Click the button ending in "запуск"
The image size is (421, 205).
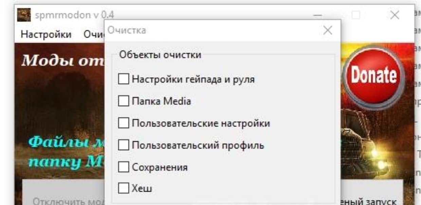click(370, 201)
